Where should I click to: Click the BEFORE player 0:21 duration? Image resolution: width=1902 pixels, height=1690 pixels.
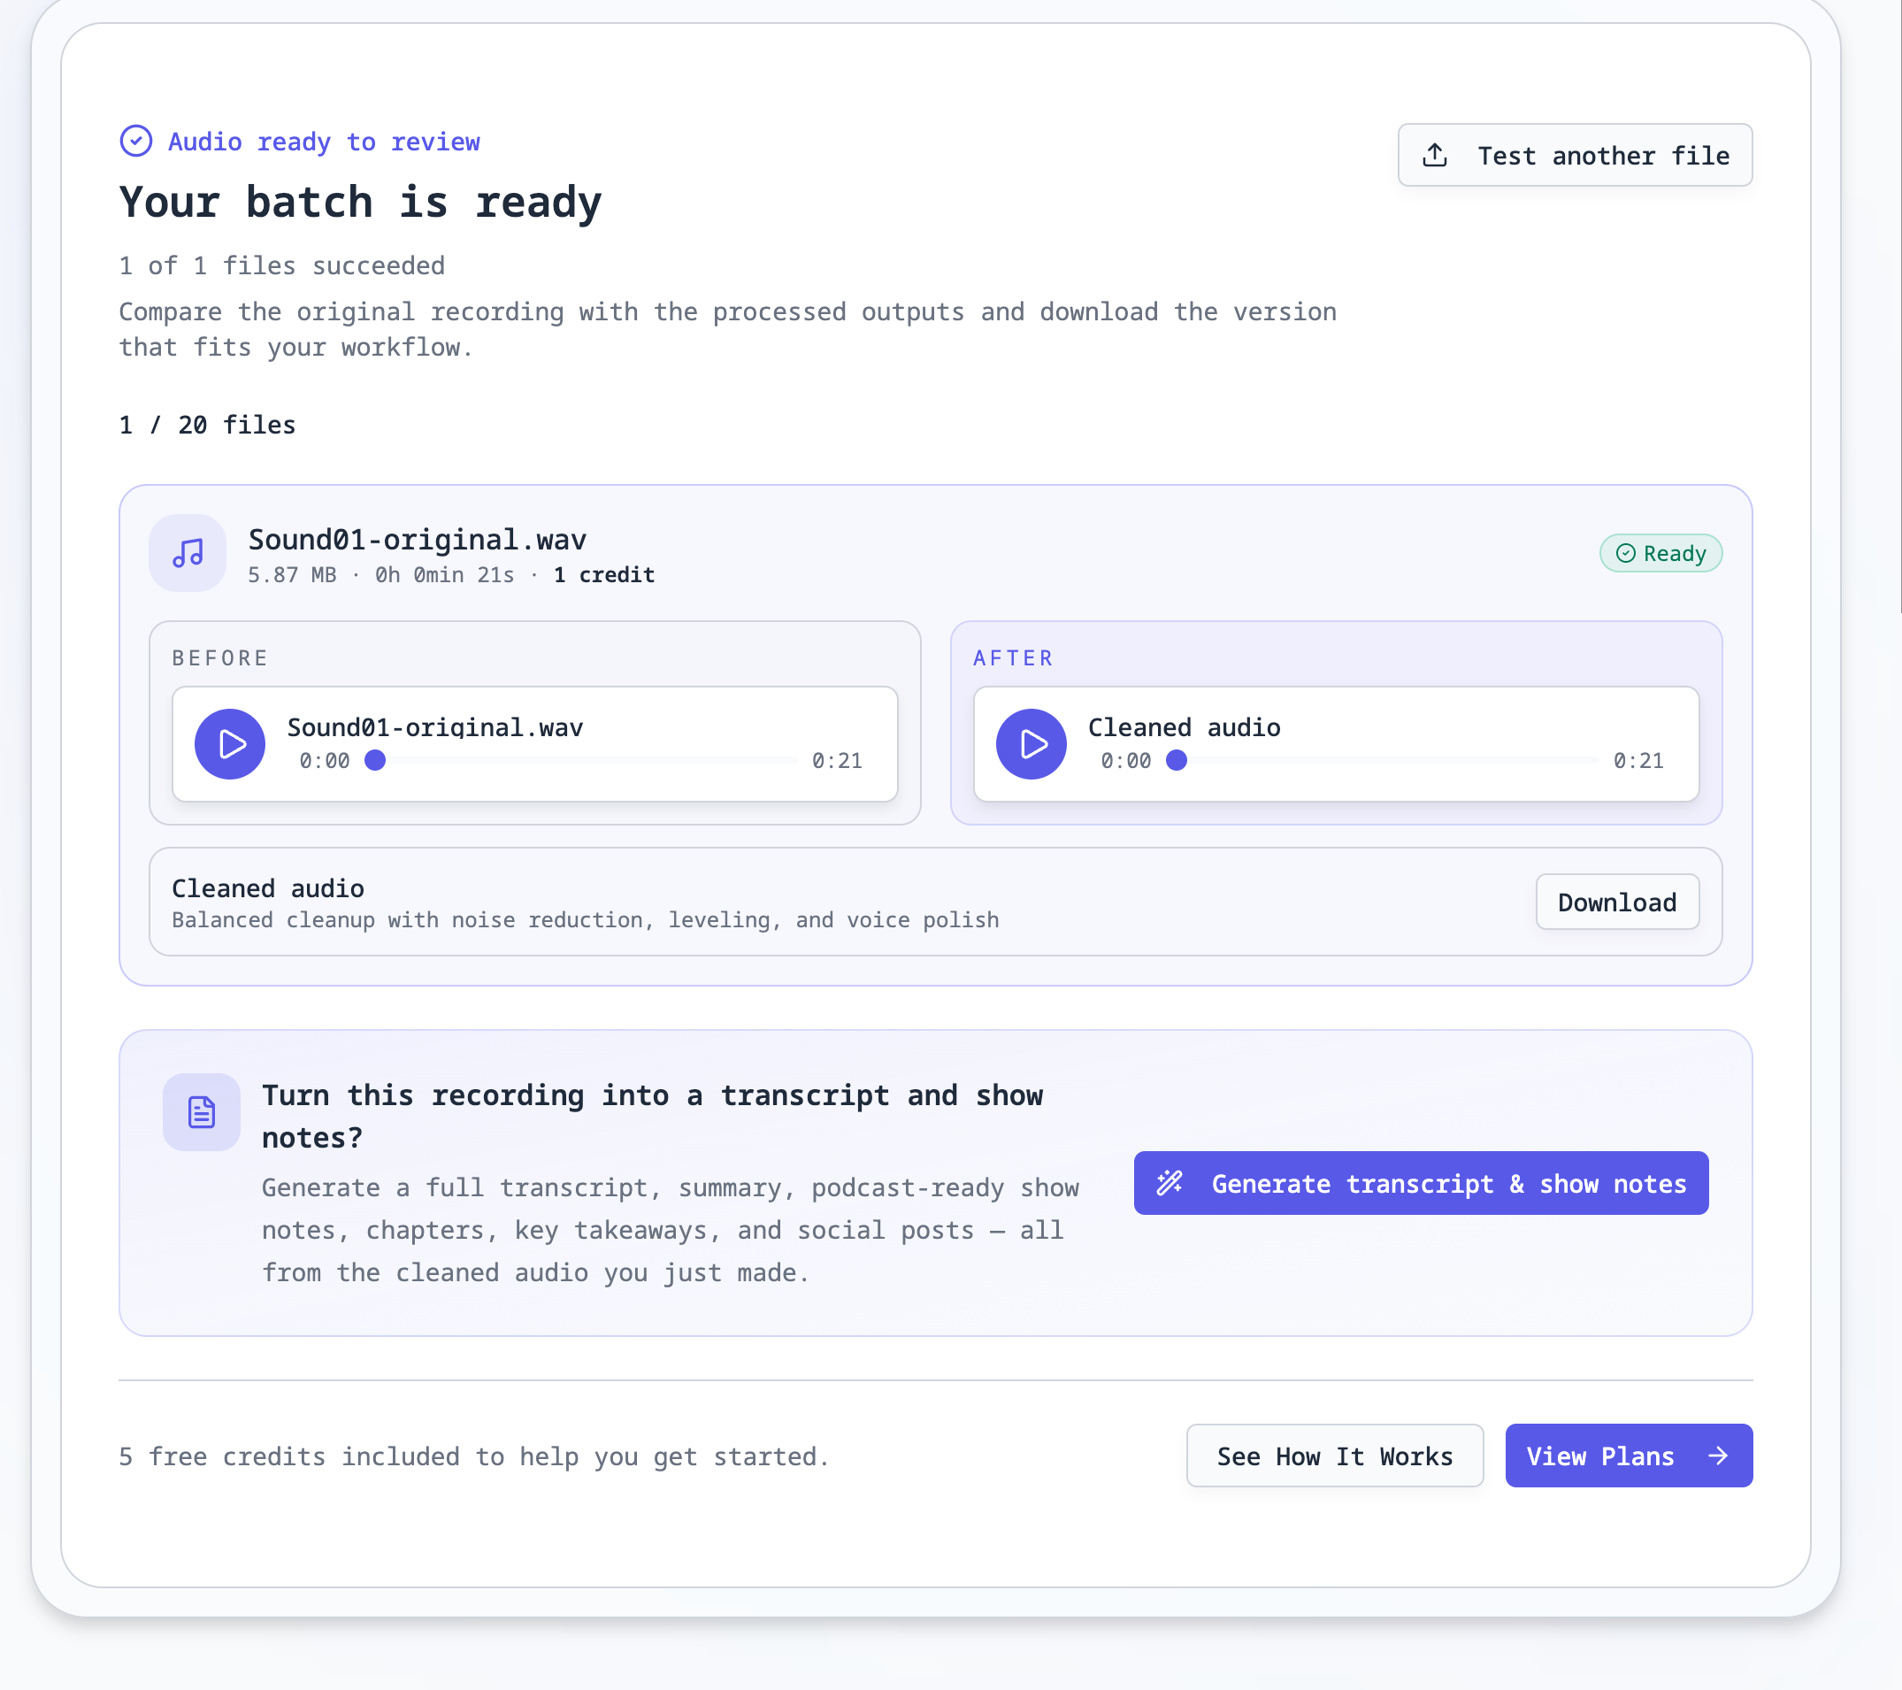(838, 760)
